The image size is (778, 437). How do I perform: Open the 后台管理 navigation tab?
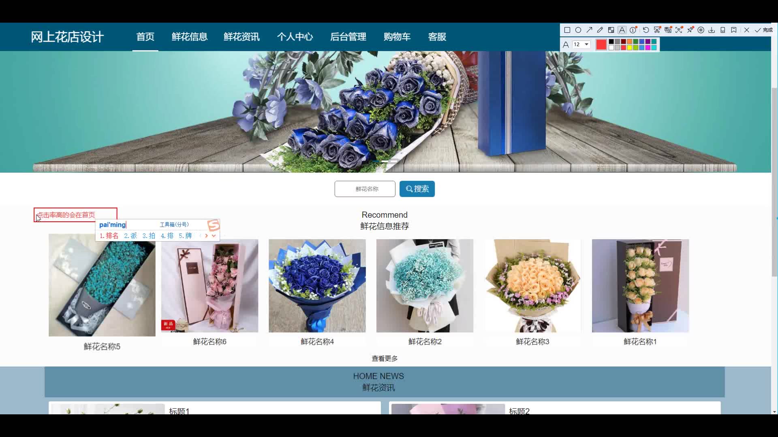pos(348,37)
